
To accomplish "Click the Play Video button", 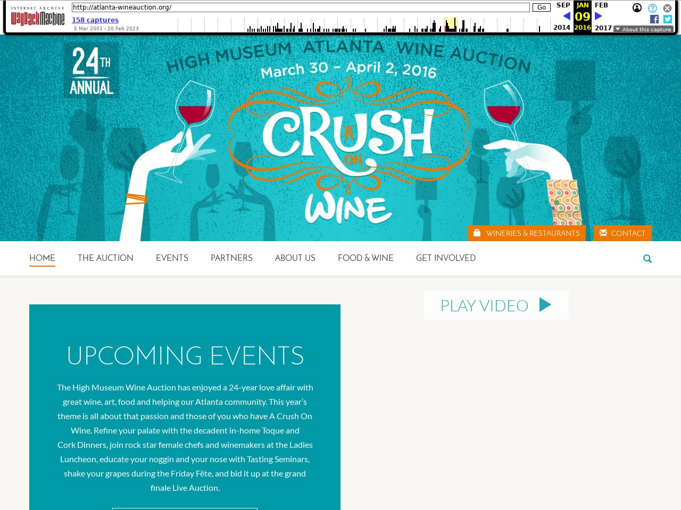I will click(x=496, y=305).
